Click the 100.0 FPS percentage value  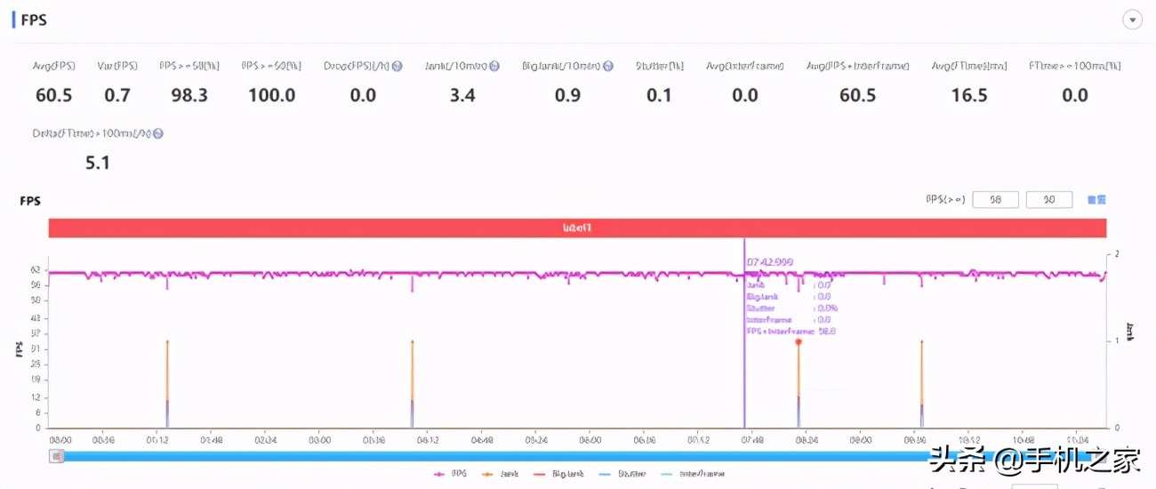coord(271,95)
